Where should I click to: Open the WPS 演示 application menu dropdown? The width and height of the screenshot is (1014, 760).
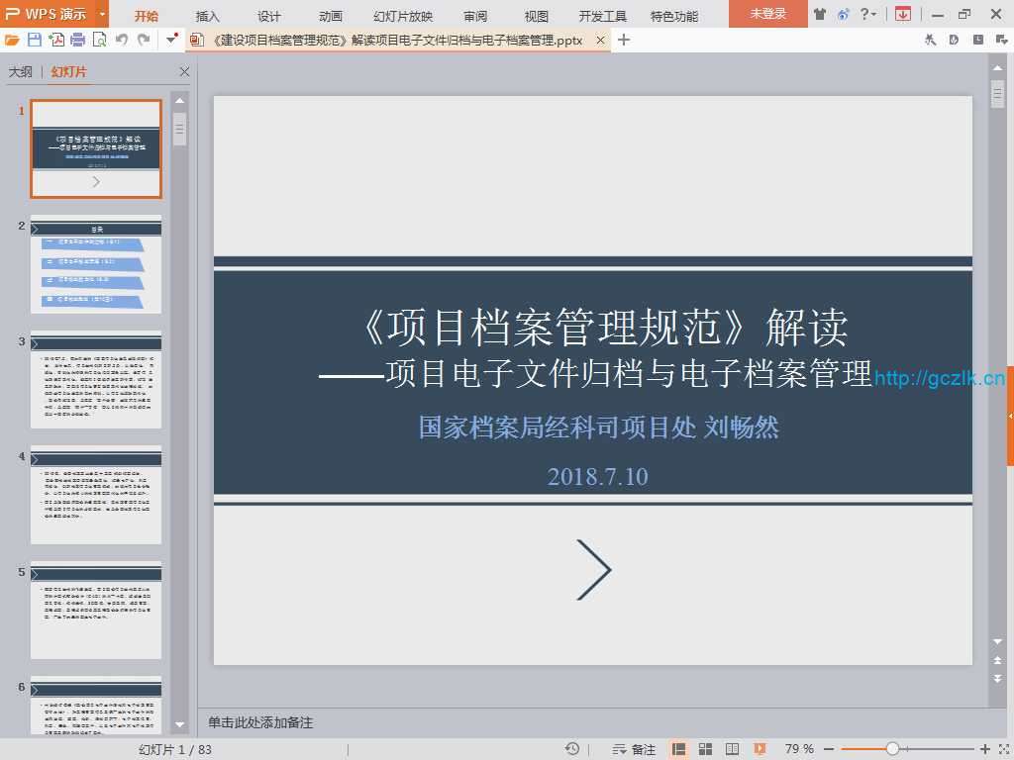tap(102, 14)
